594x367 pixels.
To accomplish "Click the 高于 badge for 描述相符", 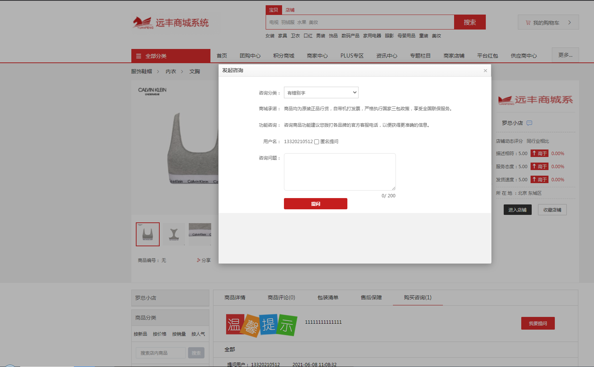I will click(540, 153).
